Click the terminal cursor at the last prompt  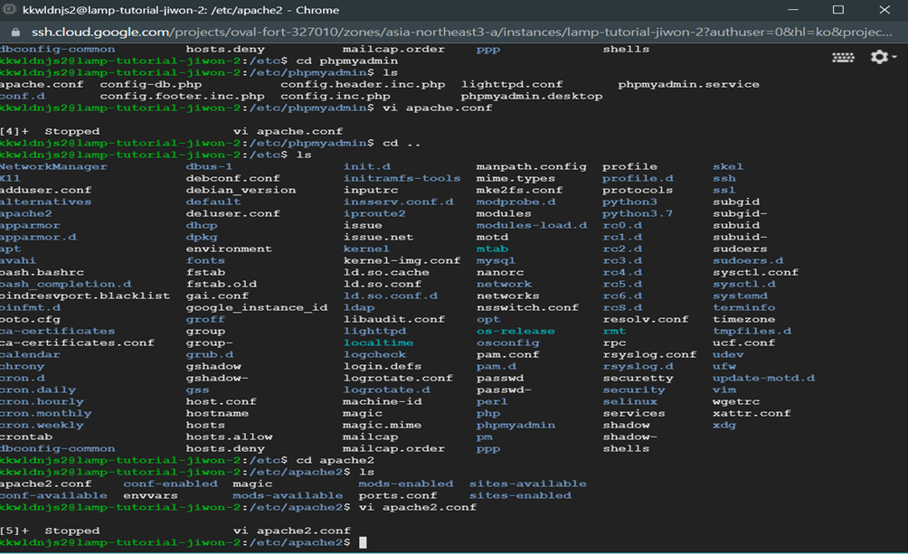tap(363, 542)
